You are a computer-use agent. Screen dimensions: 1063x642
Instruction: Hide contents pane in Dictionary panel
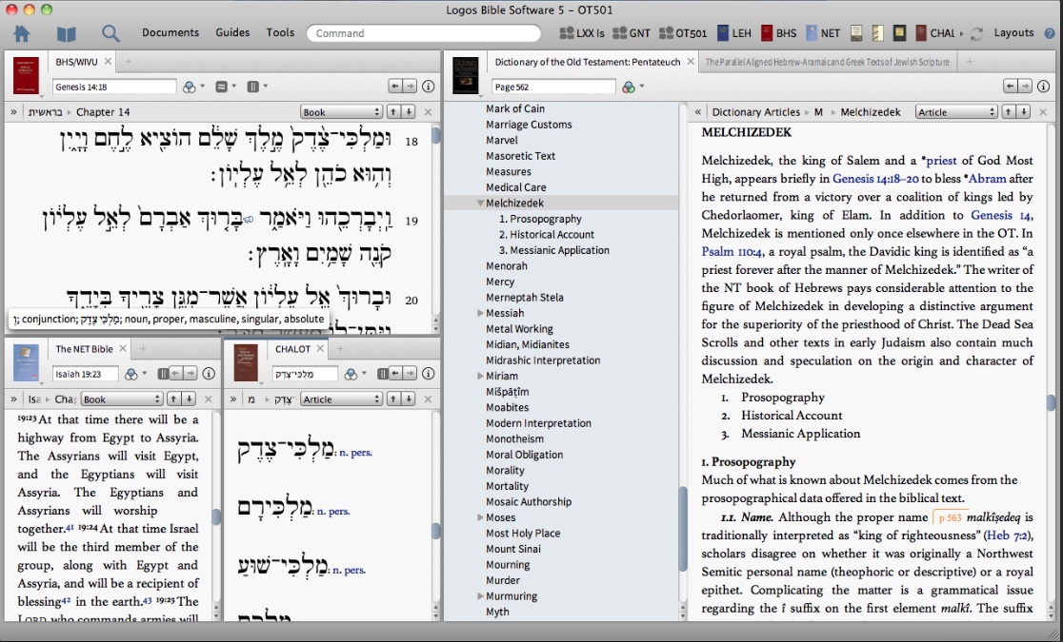click(698, 112)
